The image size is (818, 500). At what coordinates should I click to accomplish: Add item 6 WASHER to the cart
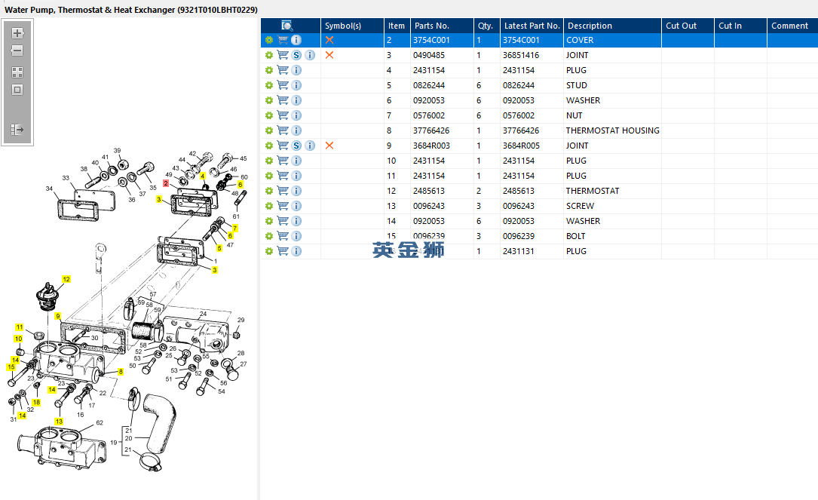point(283,100)
